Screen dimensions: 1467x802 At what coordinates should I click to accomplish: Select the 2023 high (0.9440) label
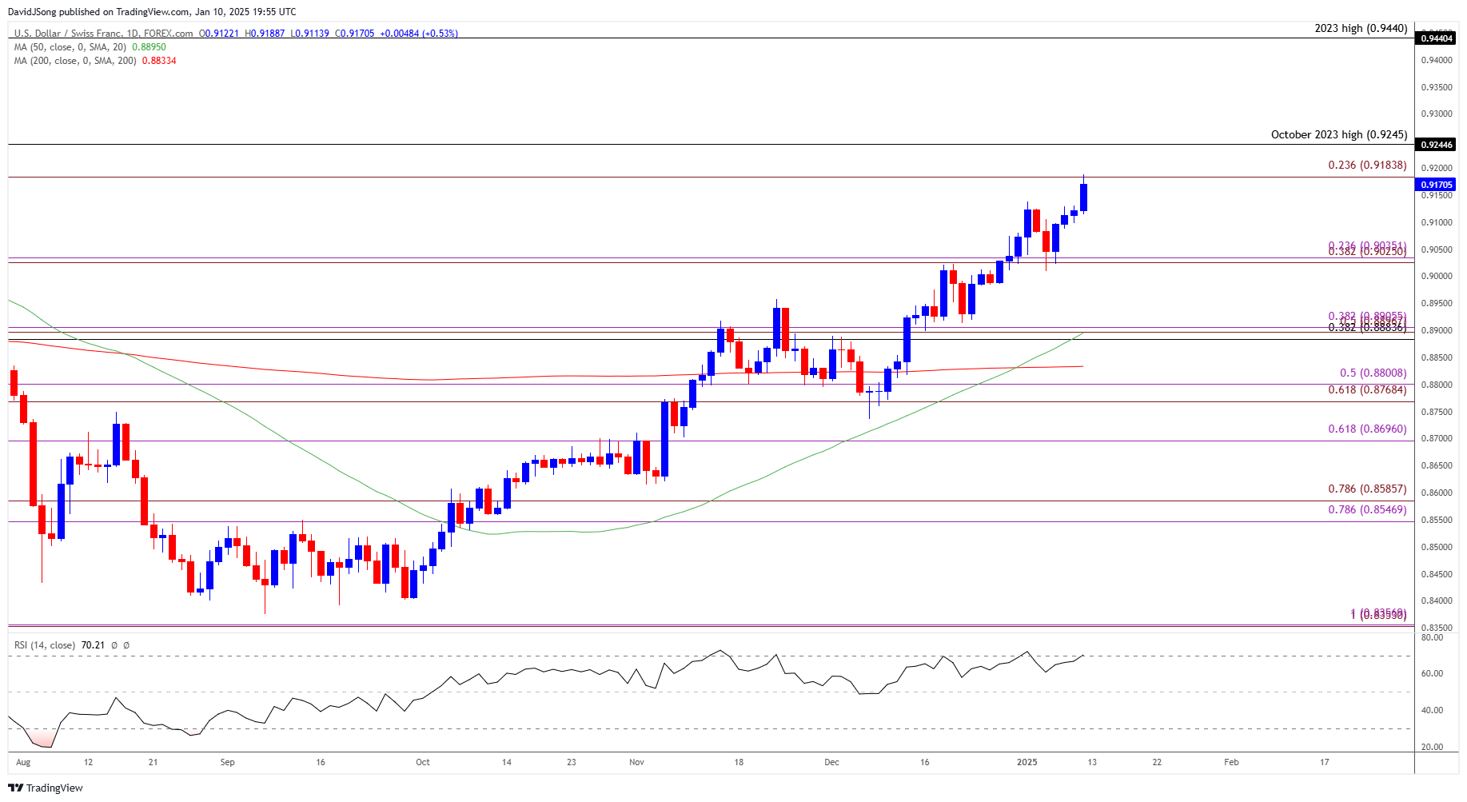click(1361, 28)
